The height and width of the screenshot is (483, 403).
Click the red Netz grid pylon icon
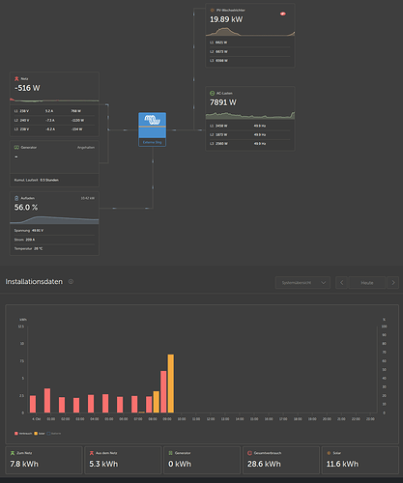(x=16, y=78)
